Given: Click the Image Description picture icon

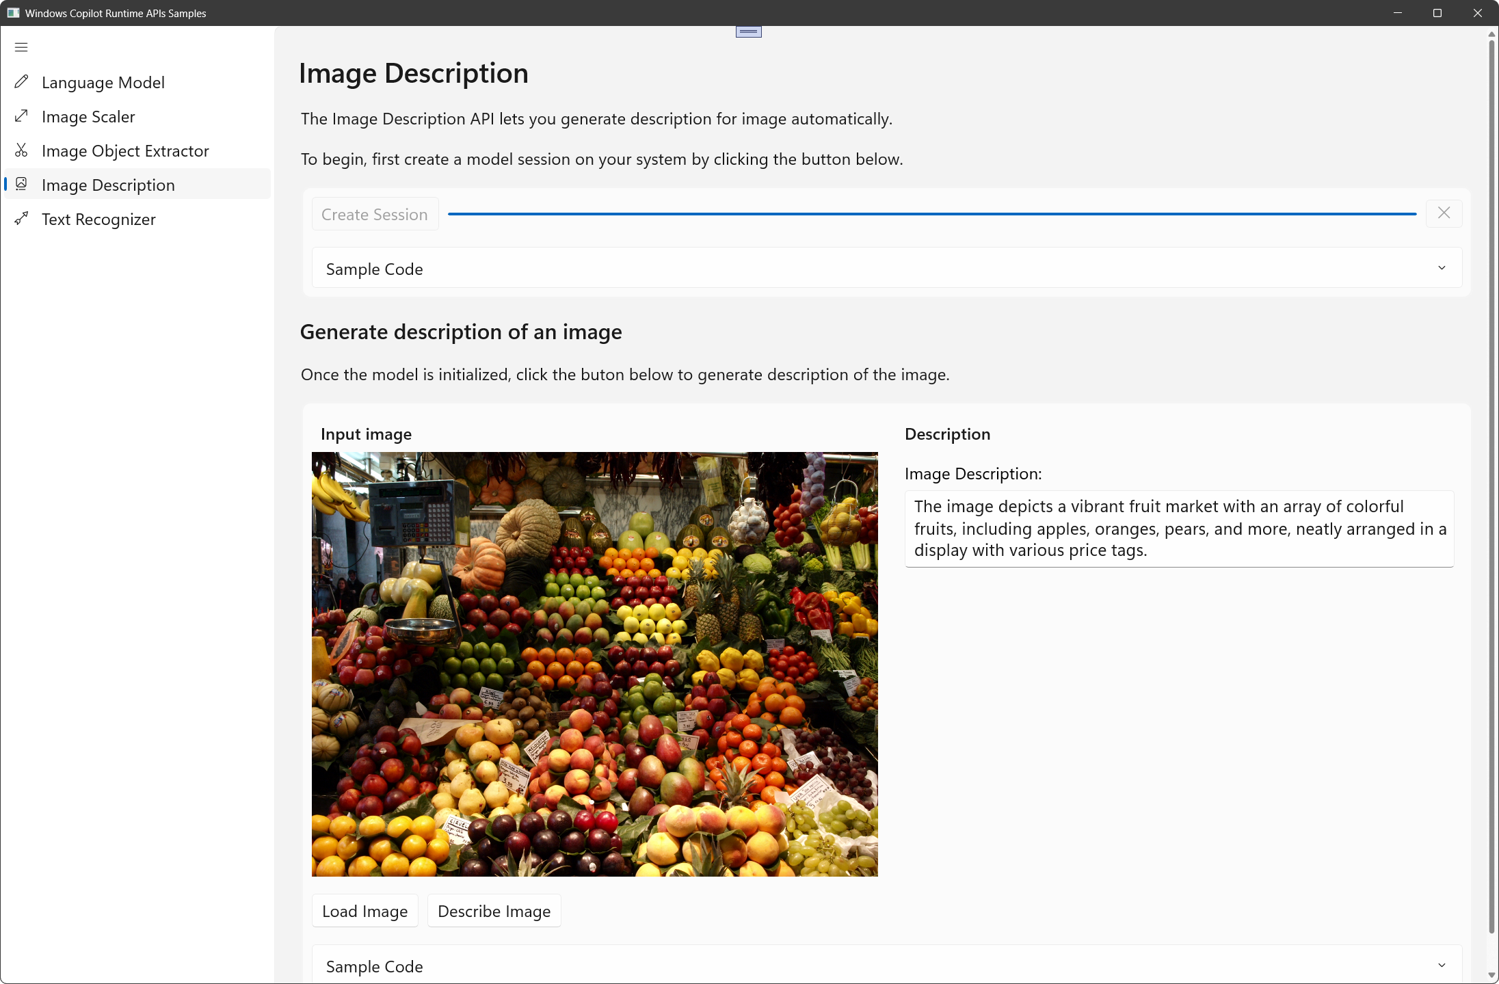Looking at the screenshot, I should 21,185.
